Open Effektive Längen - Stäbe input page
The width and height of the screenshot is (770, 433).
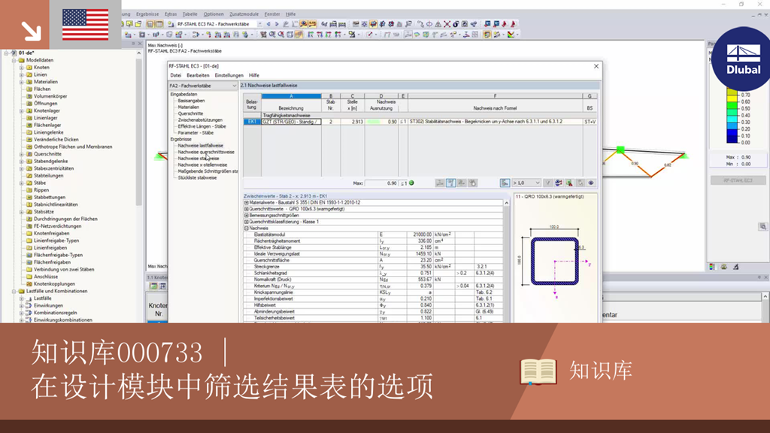point(202,126)
